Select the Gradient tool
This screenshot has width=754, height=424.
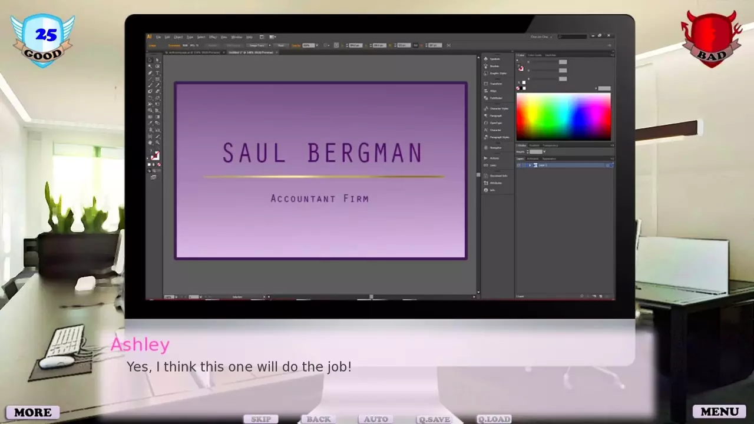158,117
